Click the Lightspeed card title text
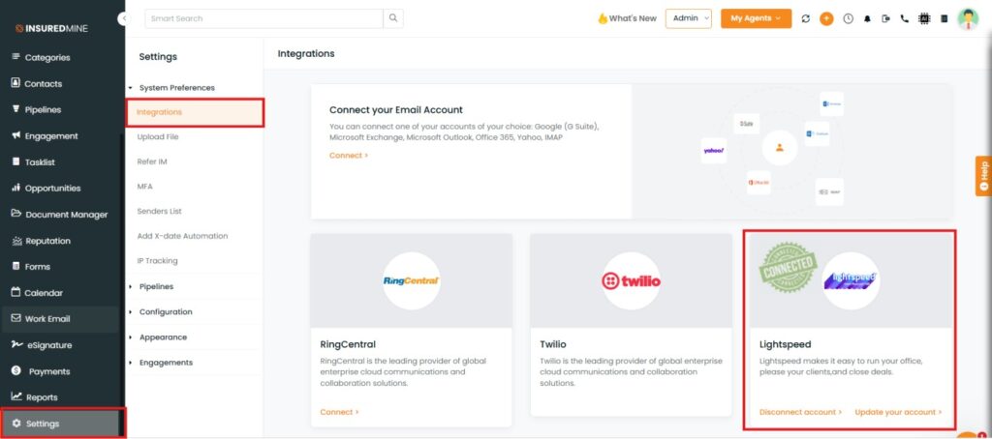 (785, 344)
